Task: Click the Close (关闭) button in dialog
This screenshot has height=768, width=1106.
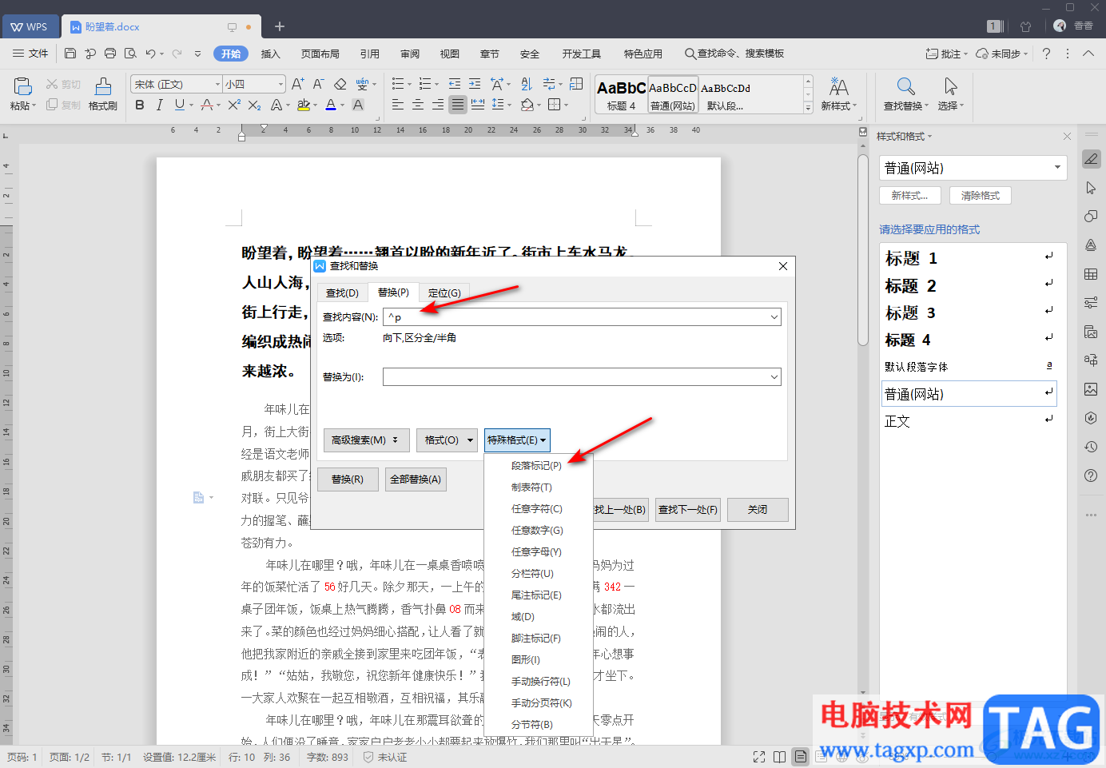Action: 758,510
